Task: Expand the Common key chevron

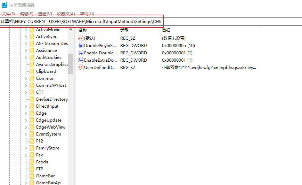Action: [26, 78]
